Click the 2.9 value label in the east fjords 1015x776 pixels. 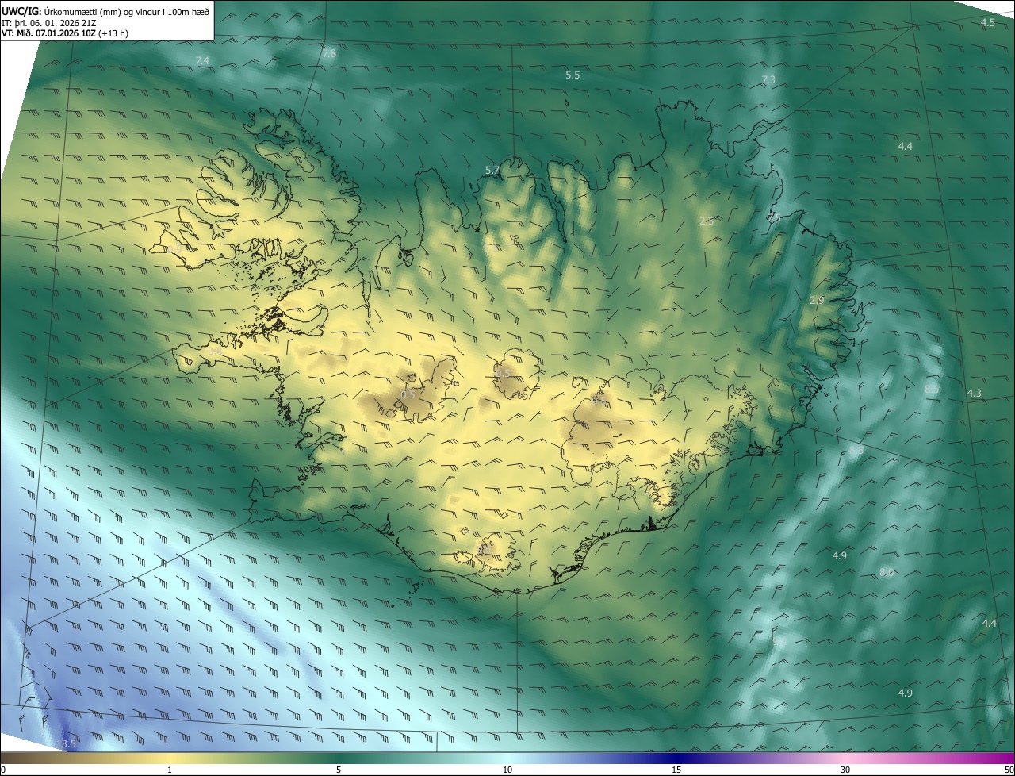817,300
